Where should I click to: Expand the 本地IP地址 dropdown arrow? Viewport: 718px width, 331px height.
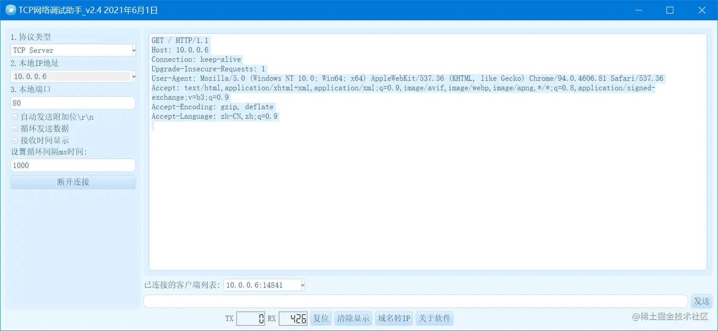click(133, 76)
